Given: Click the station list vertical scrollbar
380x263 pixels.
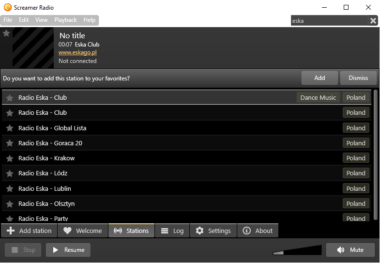Looking at the screenshot, I should pyautogui.click(x=376, y=155).
